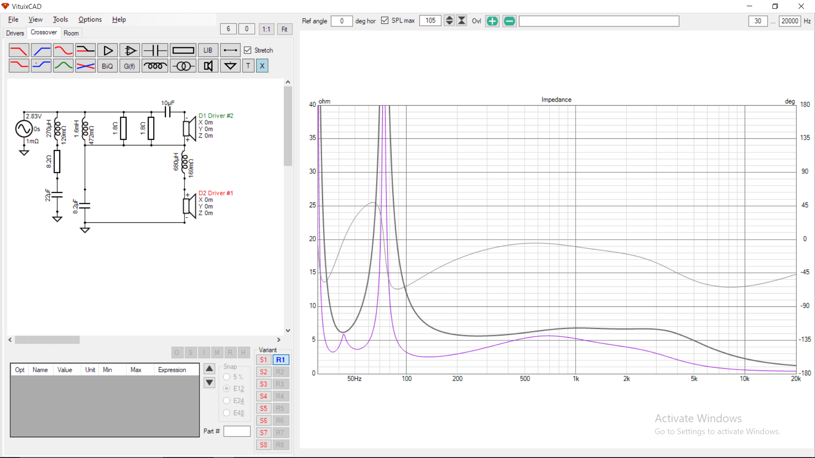Screen dimensions: 815x458
Task: Click the 6 schematic zoom button
Action: [x=228, y=29]
